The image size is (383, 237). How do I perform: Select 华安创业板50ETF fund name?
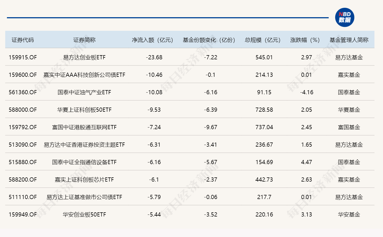click(84, 215)
